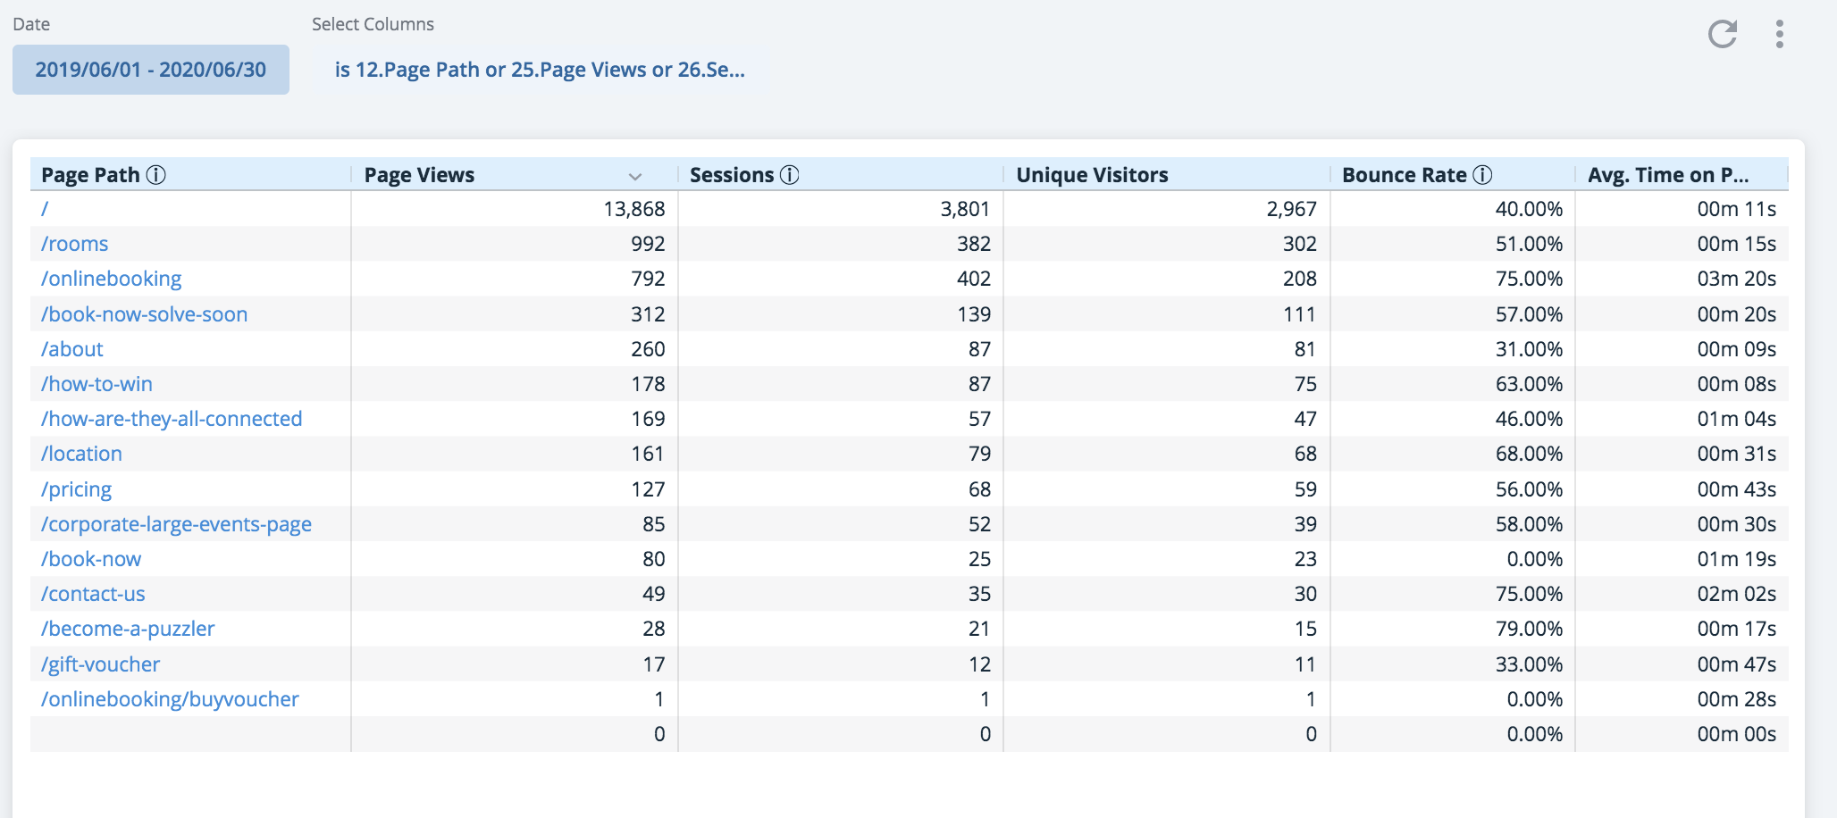1837x818 pixels.
Task: Open the /book-now page link
Action: pyautogui.click(x=91, y=559)
